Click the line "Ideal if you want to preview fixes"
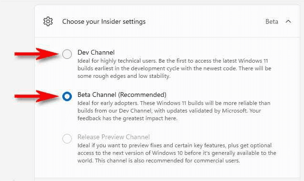This screenshot has height=181, width=304. click(175, 145)
